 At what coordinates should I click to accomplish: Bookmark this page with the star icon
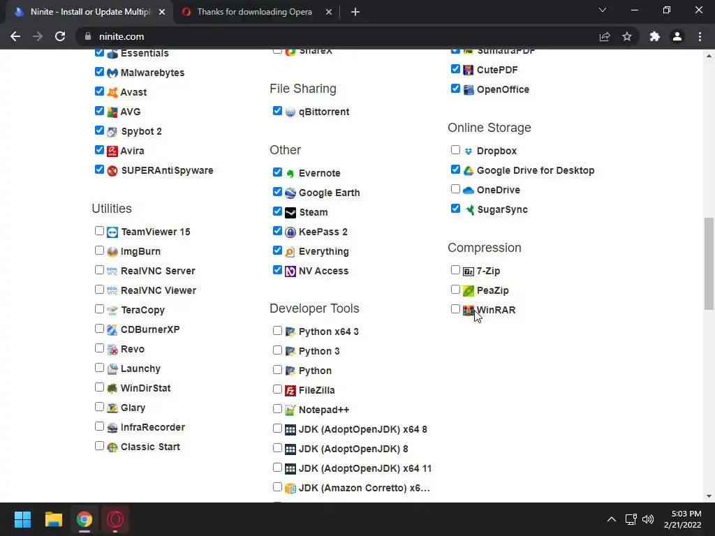click(627, 36)
